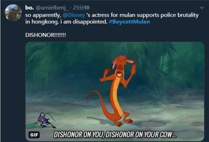Open the tweet author's profile avatar
The height and width of the screenshot is (142, 209).
pos(13,13)
